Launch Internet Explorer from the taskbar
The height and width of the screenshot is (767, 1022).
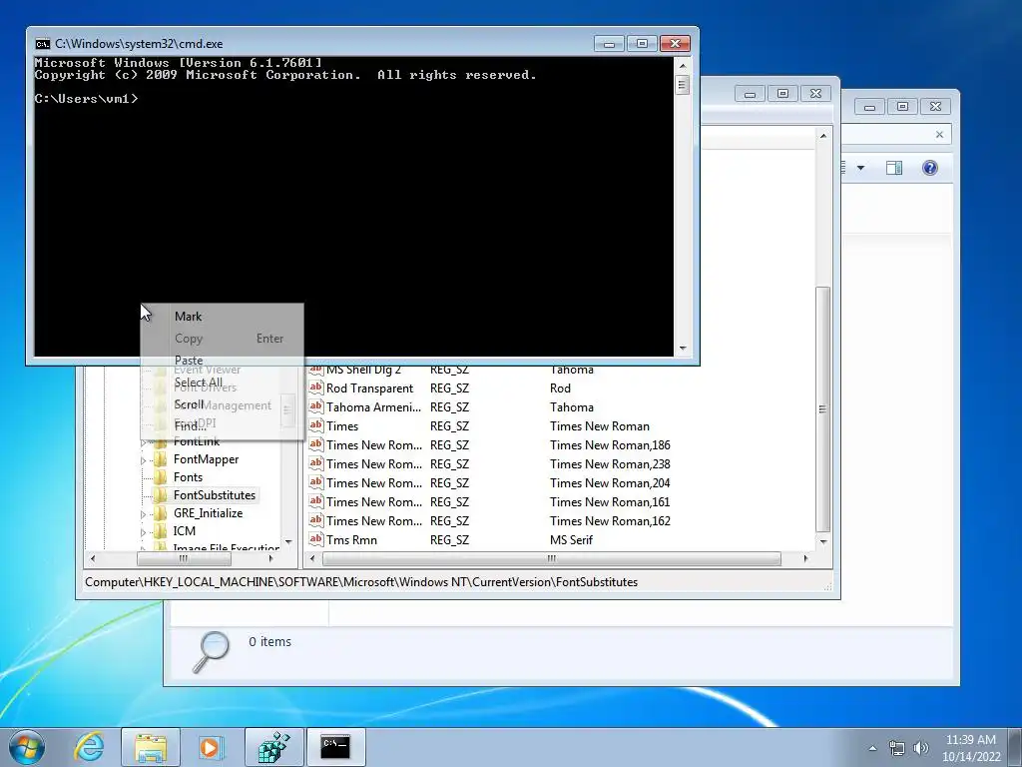(89, 747)
